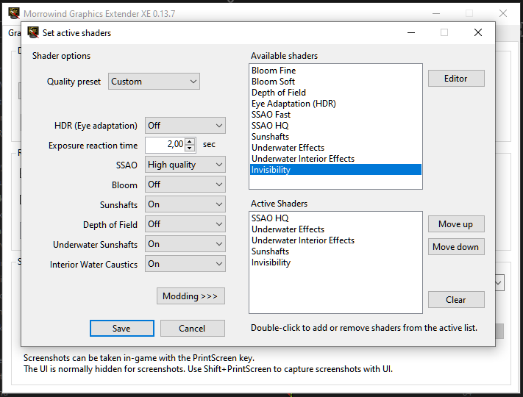The image size is (523, 397).
Task: Open the Interior Water Caustics dropdown
Action: pos(185,264)
